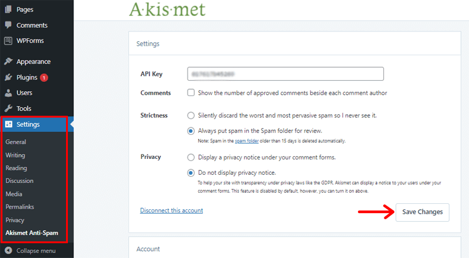The image size is (469, 258).
Task: Click the Tools wrench icon
Action: coord(8,108)
